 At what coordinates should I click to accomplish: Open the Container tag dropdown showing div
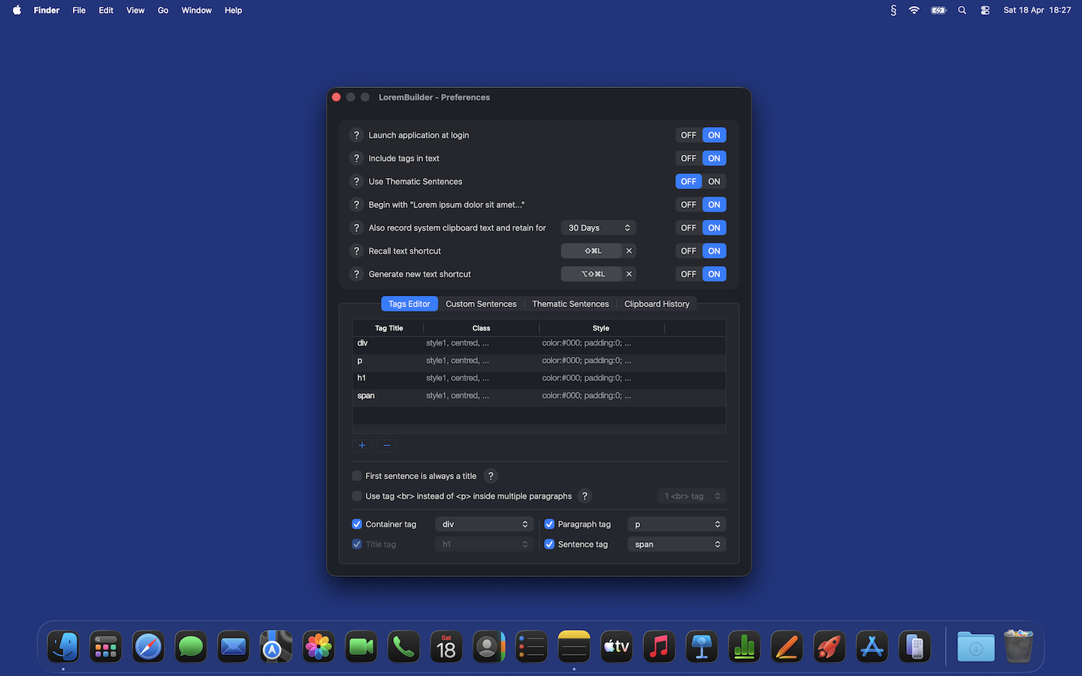[x=484, y=524]
